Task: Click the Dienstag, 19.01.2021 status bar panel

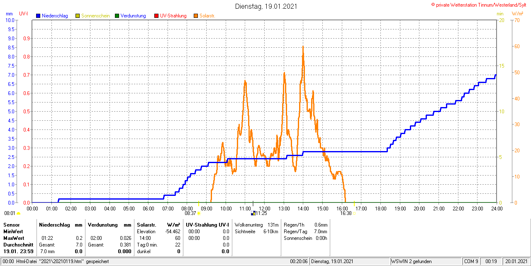Action: pyautogui.click(x=349, y=261)
